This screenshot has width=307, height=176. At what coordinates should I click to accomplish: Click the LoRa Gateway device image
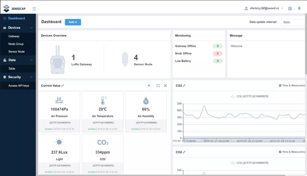click(x=57, y=60)
